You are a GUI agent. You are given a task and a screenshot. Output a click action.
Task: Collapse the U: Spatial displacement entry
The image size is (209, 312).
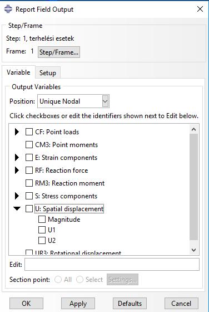[x=17, y=208]
